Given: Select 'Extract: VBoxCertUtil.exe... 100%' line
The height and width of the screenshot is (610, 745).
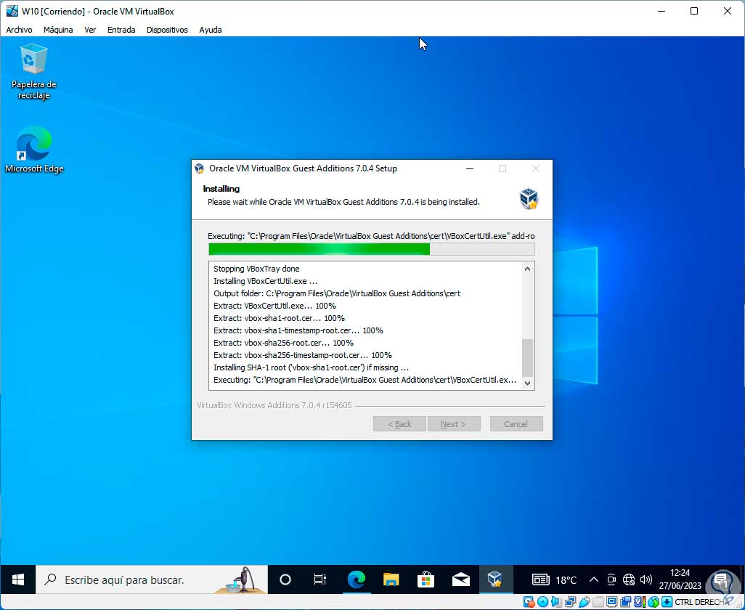Looking at the screenshot, I should tap(274, 306).
